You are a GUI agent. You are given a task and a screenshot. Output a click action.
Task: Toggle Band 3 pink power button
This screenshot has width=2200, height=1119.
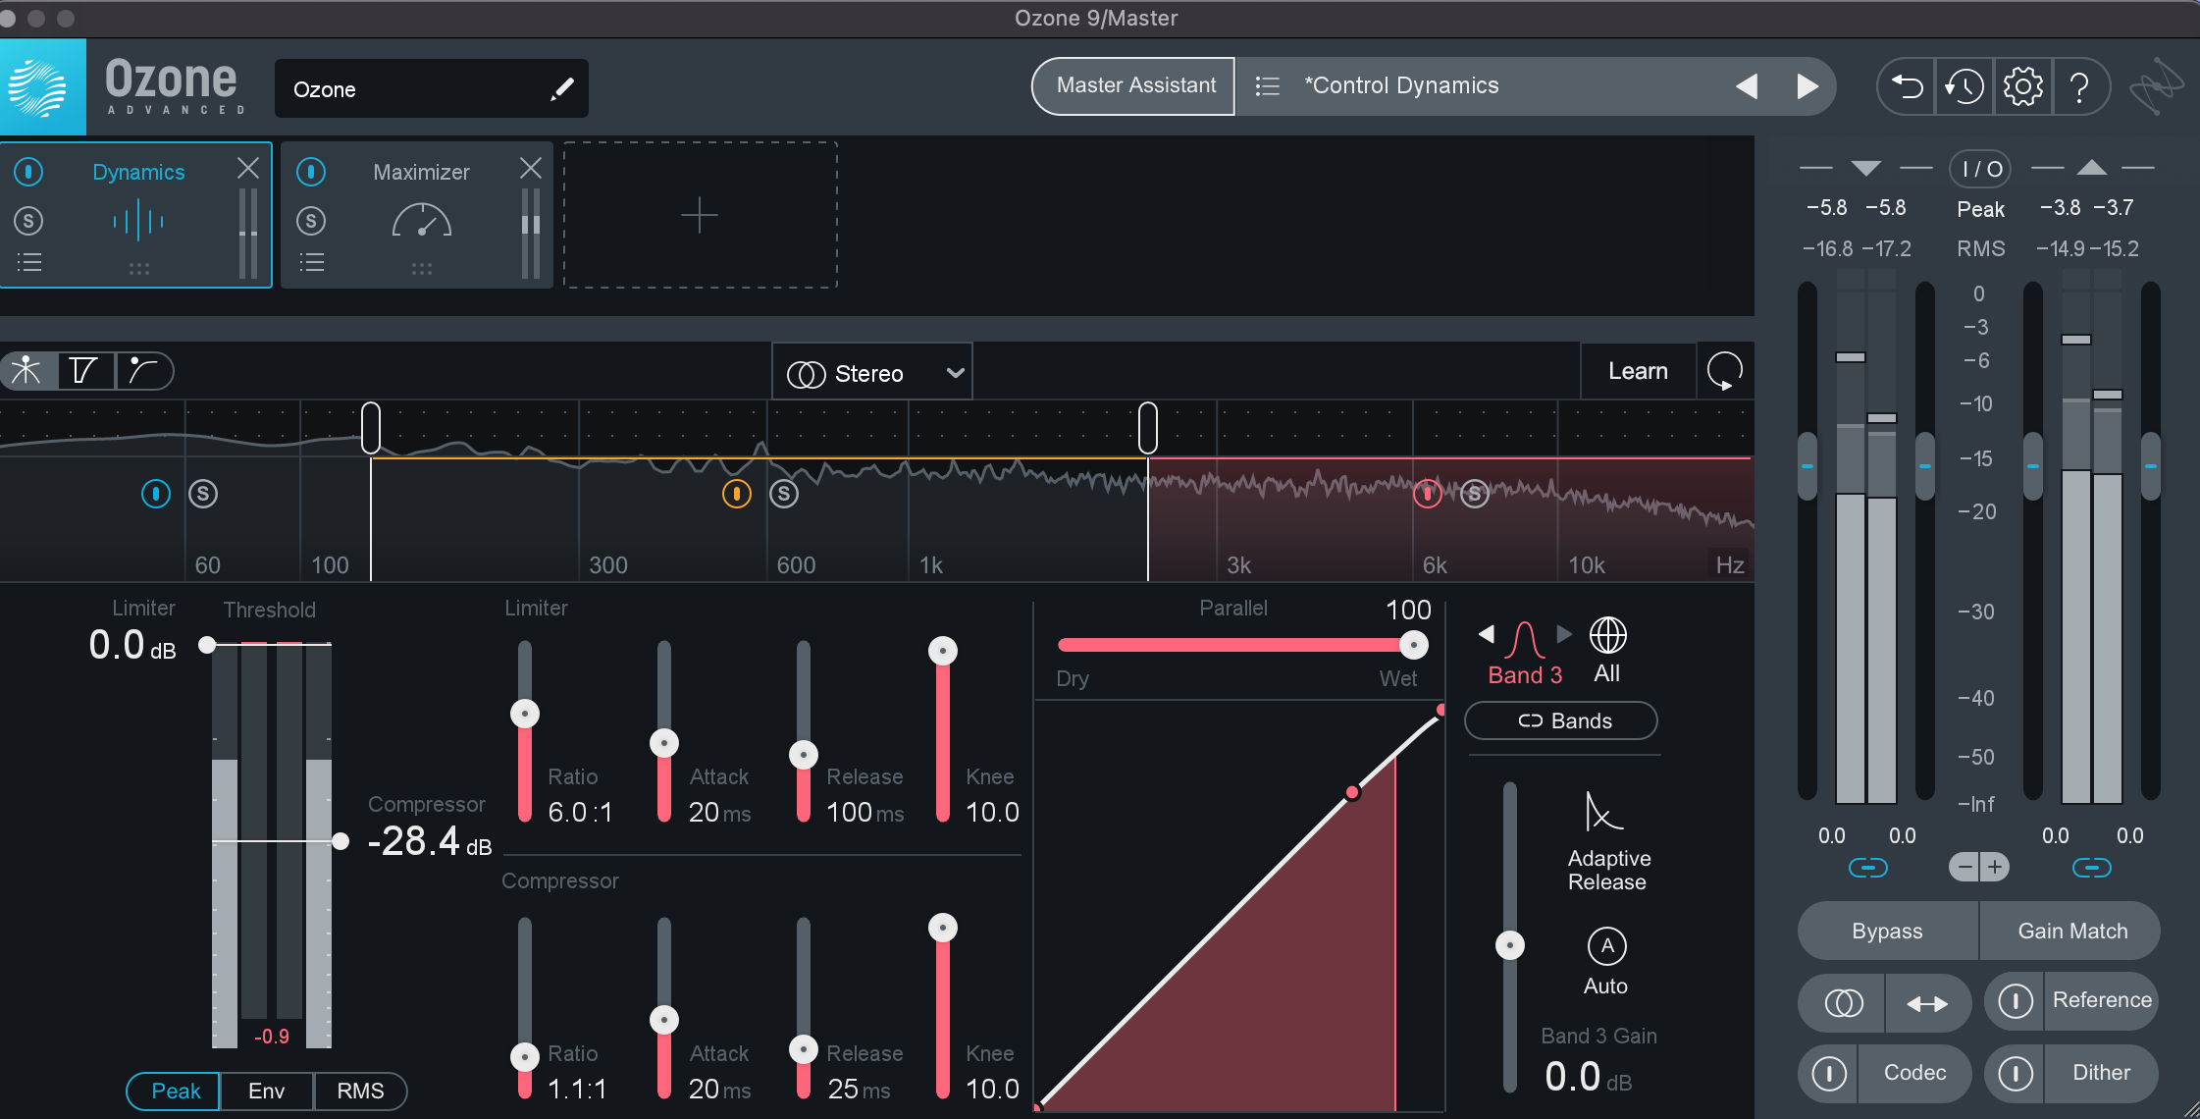[1428, 494]
